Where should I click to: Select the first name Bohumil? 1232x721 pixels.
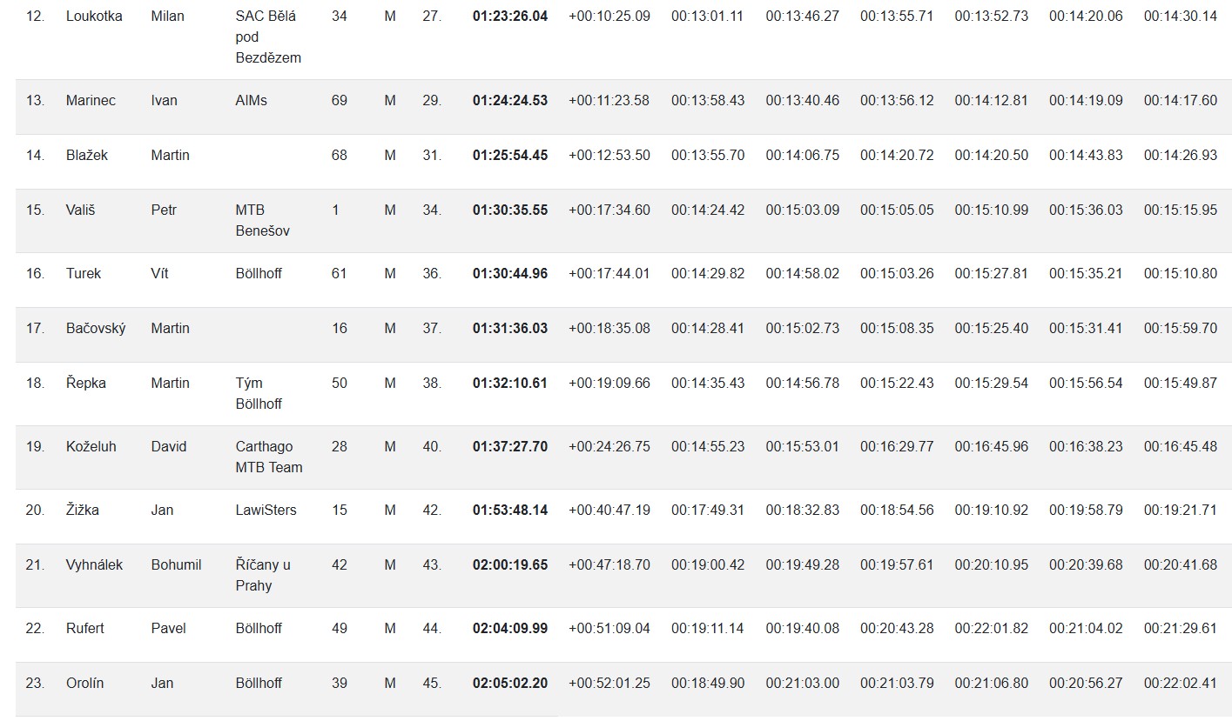click(176, 565)
